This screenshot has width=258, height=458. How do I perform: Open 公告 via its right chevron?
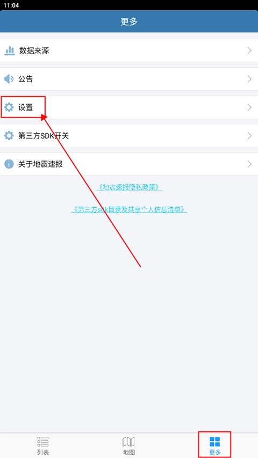[x=249, y=79]
